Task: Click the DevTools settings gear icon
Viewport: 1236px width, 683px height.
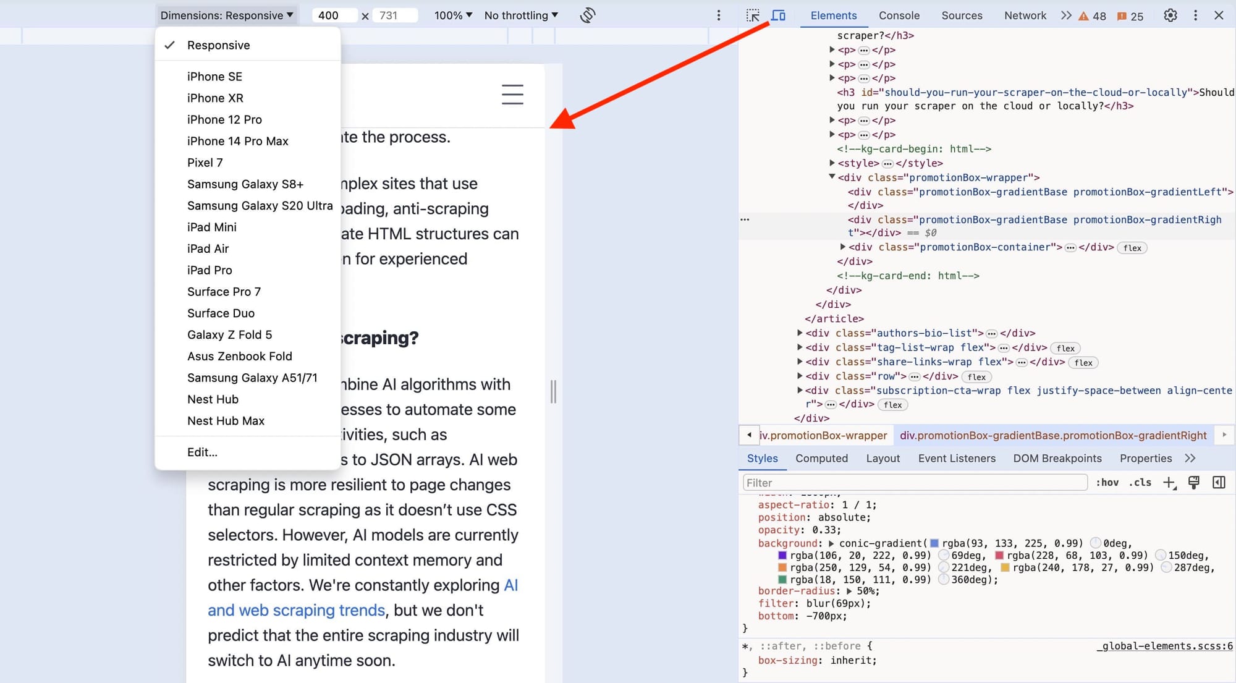Action: click(1170, 14)
